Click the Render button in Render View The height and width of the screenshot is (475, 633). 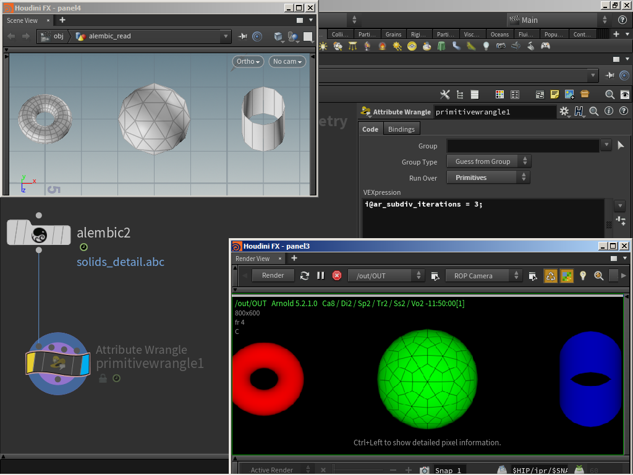(273, 275)
